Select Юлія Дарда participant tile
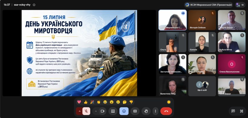Viewport: 248px width, 118px height. pos(232,86)
